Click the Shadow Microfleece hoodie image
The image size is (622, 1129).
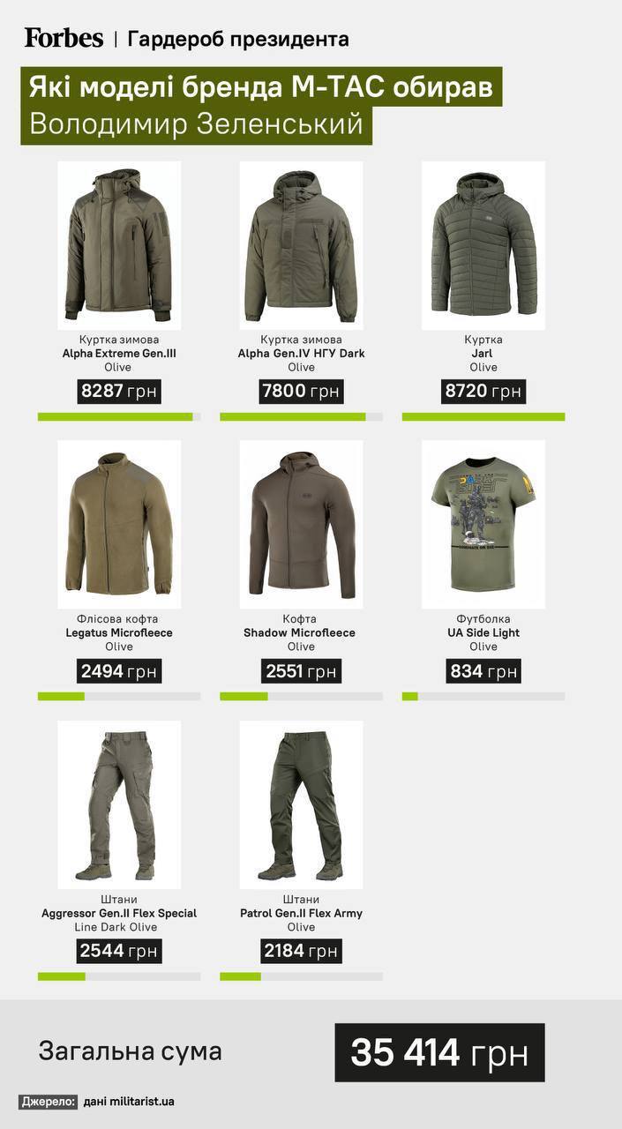coord(301,525)
